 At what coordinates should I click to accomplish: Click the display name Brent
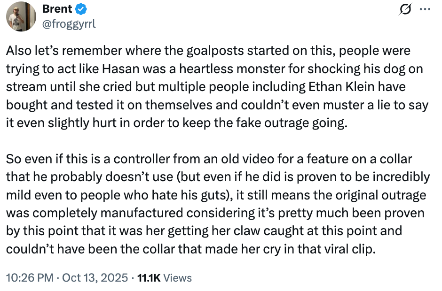57,9
